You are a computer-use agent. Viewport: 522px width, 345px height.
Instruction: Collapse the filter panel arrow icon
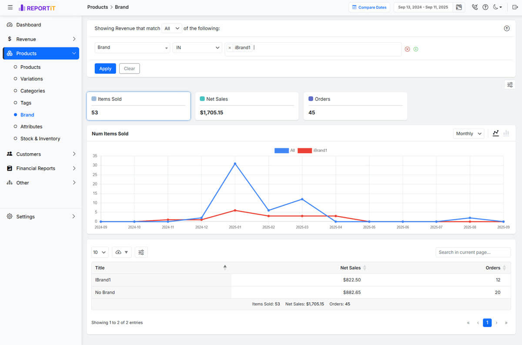(507, 28)
